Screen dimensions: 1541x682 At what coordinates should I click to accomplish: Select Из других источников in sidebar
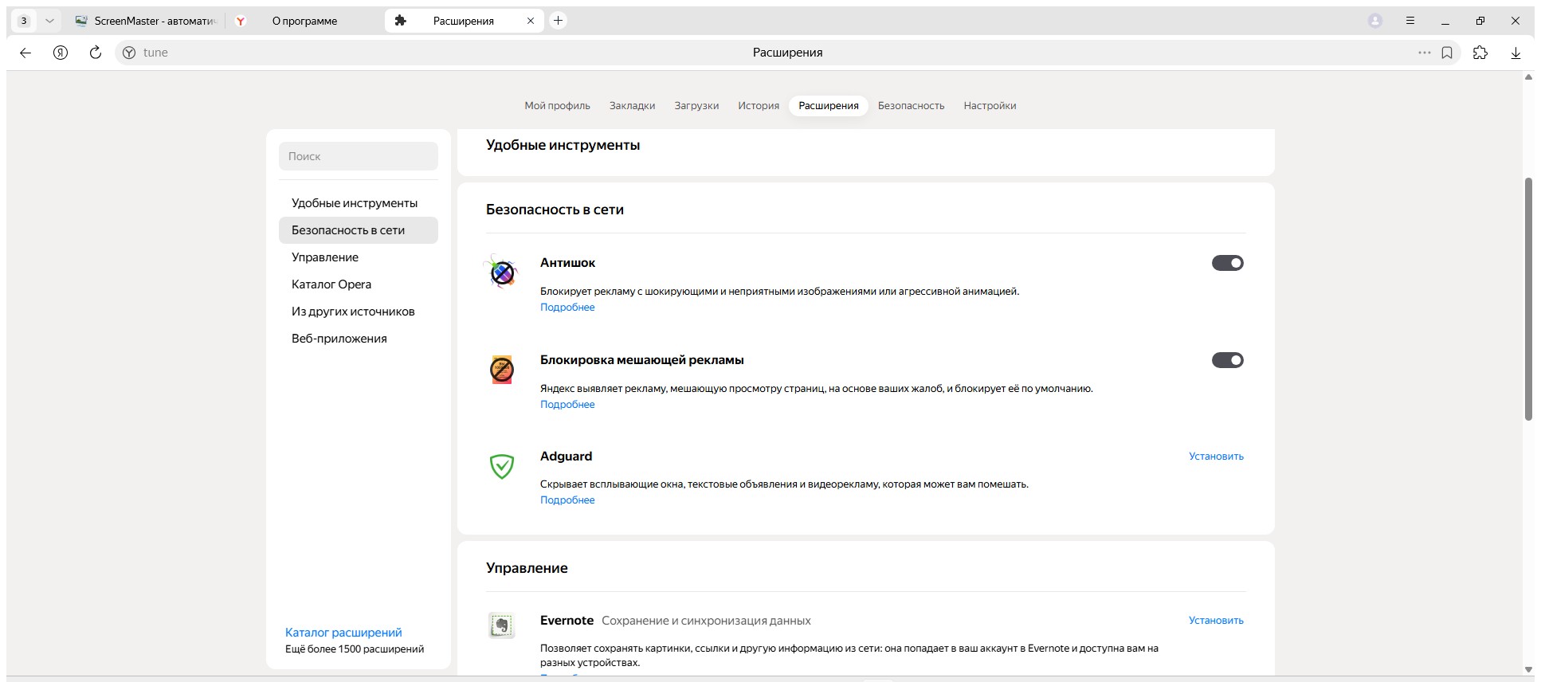pos(359,312)
